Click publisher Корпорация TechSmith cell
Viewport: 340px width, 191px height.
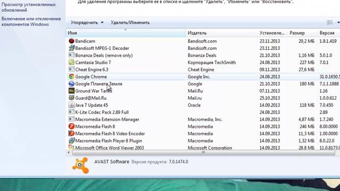211,63
